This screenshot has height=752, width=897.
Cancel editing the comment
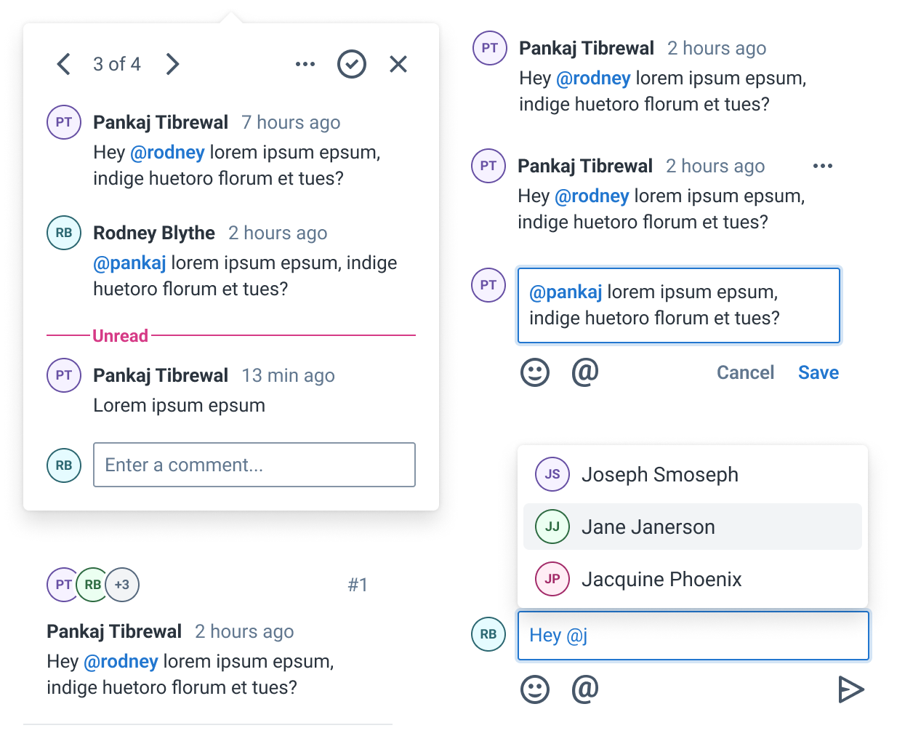click(745, 372)
